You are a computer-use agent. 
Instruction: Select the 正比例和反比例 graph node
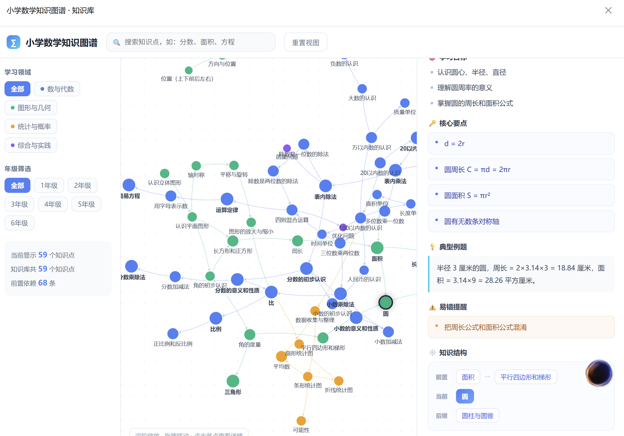coord(173,334)
